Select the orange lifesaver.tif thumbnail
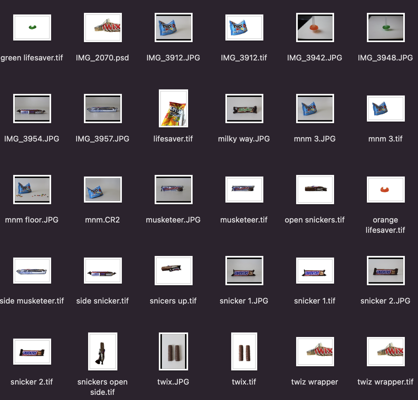The image size is (418, 400). [x=386, y=189]
